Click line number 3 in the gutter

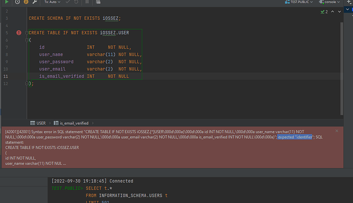(7, 18)
